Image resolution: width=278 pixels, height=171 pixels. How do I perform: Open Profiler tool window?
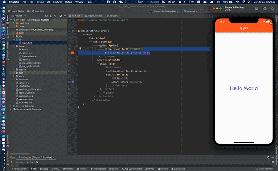(150, 169)
